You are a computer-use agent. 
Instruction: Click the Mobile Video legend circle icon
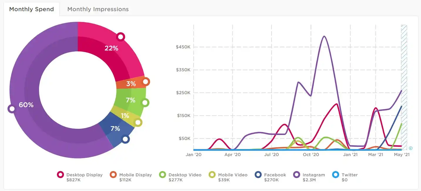coord(212,175)
